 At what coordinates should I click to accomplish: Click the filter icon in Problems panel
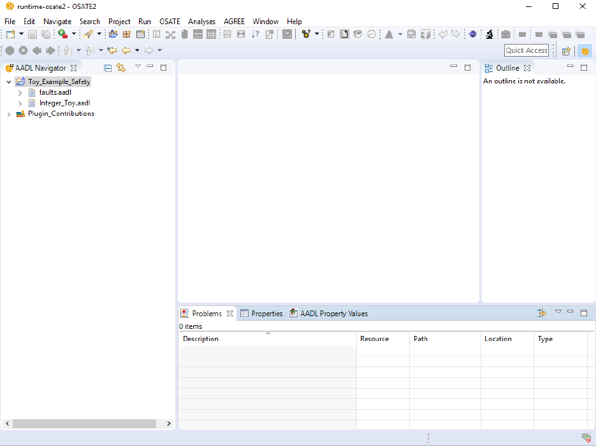542,313
